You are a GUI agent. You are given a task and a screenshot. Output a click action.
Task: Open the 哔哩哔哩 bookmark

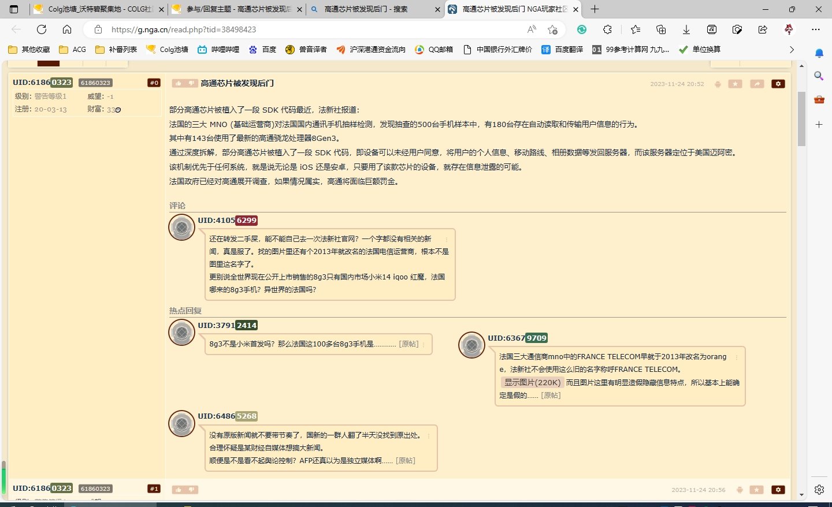pyautogui.click(x=218, y=50)
